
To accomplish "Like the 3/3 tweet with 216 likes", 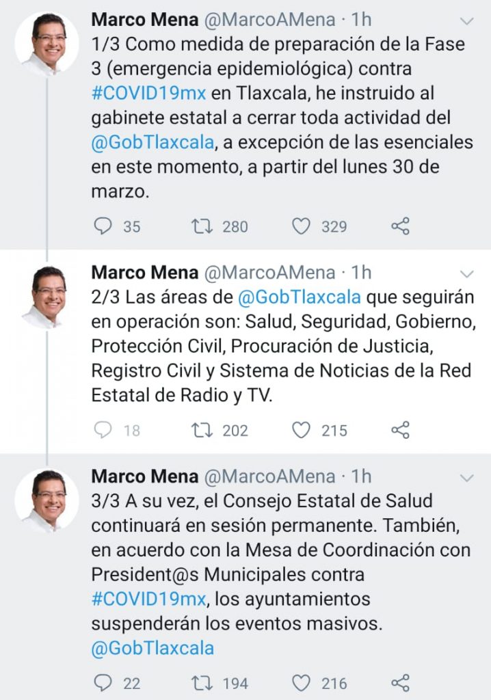I will (x=301, y=682).
